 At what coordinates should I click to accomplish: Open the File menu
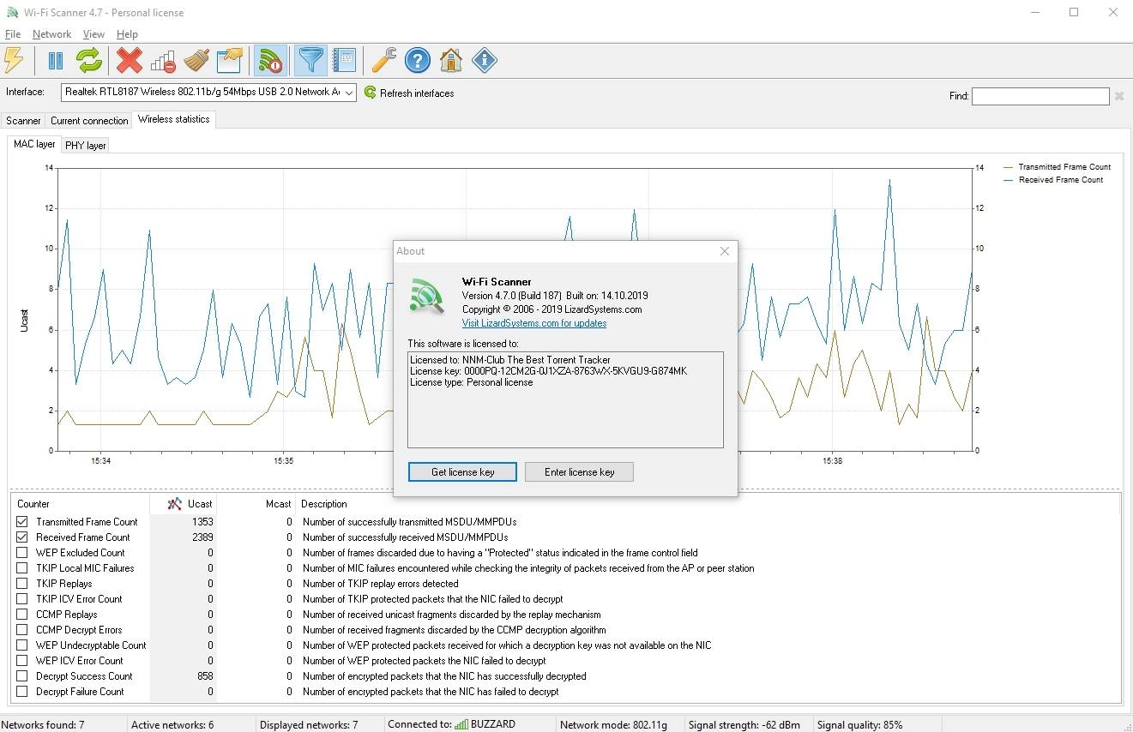click(x=12, y=34)
